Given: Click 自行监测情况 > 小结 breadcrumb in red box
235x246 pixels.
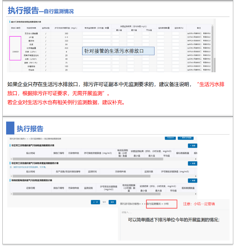Looking at the screenshot, I should (x=162, y=204).
